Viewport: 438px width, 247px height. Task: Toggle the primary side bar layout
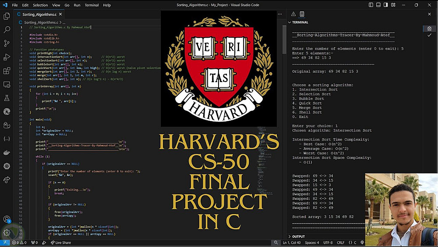click(x=371, y=5)
